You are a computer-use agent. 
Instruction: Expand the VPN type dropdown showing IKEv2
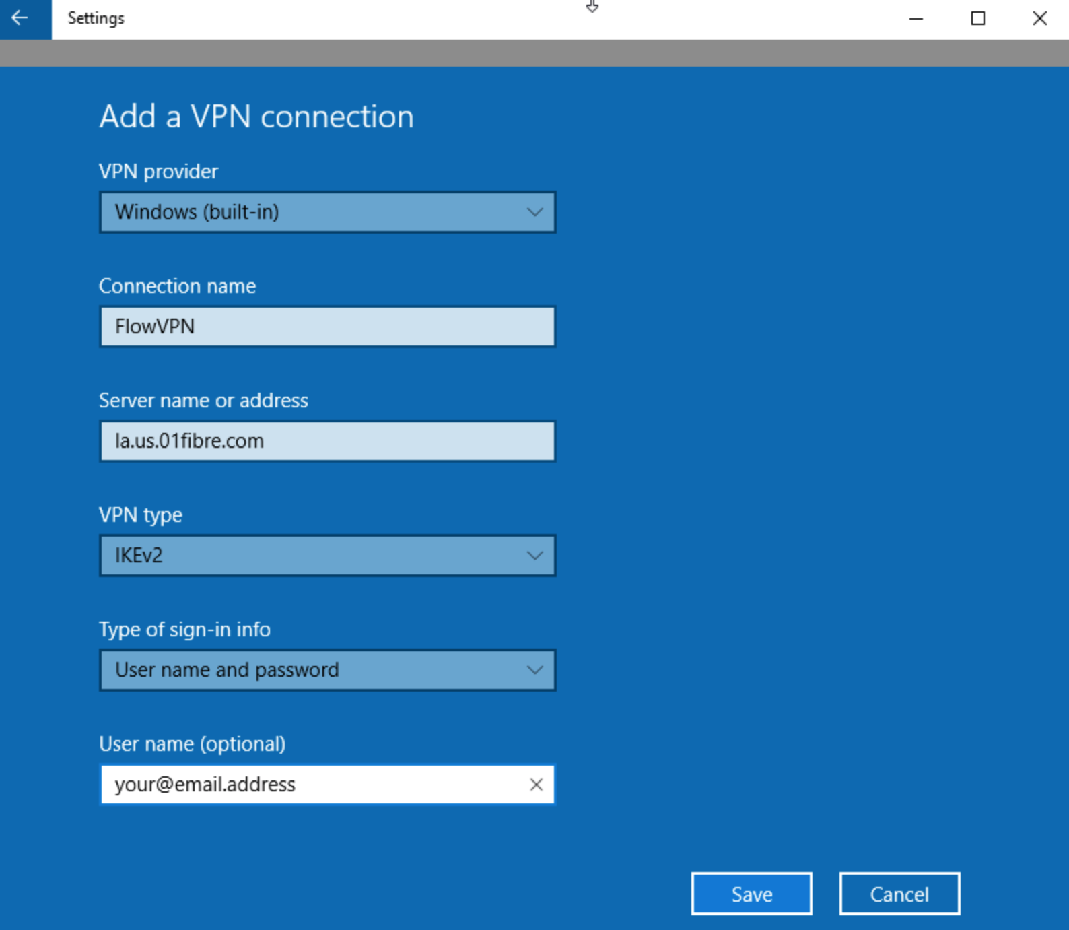coord(327,556)
